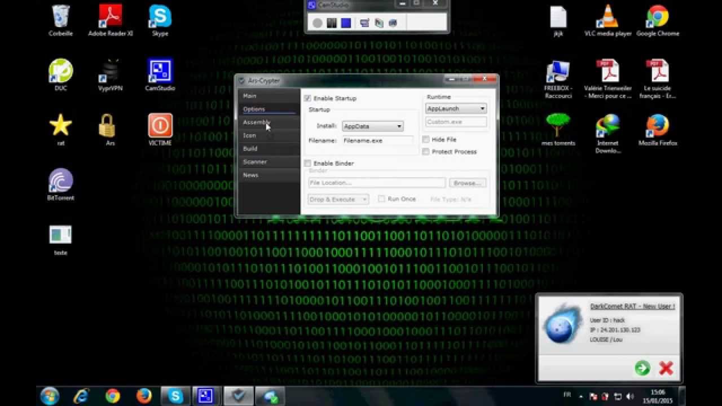722x406 pixels.
Task: Check the Run Once option
Action: pos(382,199)
